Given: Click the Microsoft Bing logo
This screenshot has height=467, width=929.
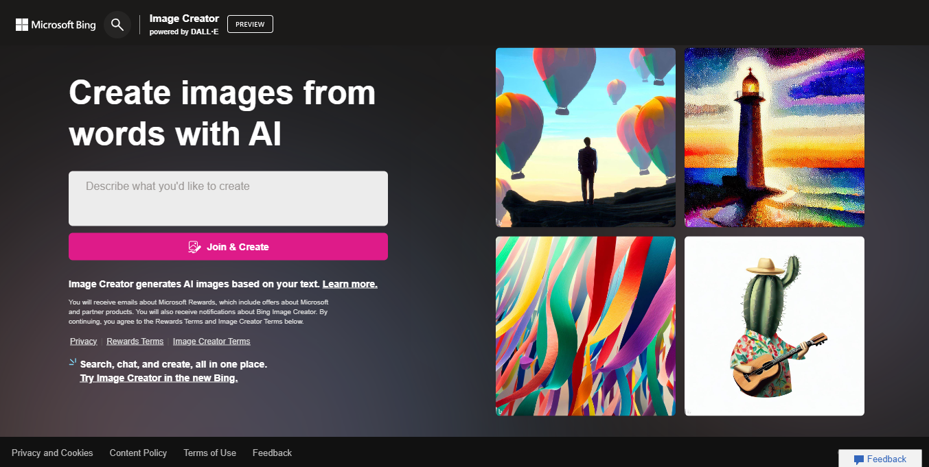Looking at the screenshot, I should pyautogui.click(x=56, y=25).
